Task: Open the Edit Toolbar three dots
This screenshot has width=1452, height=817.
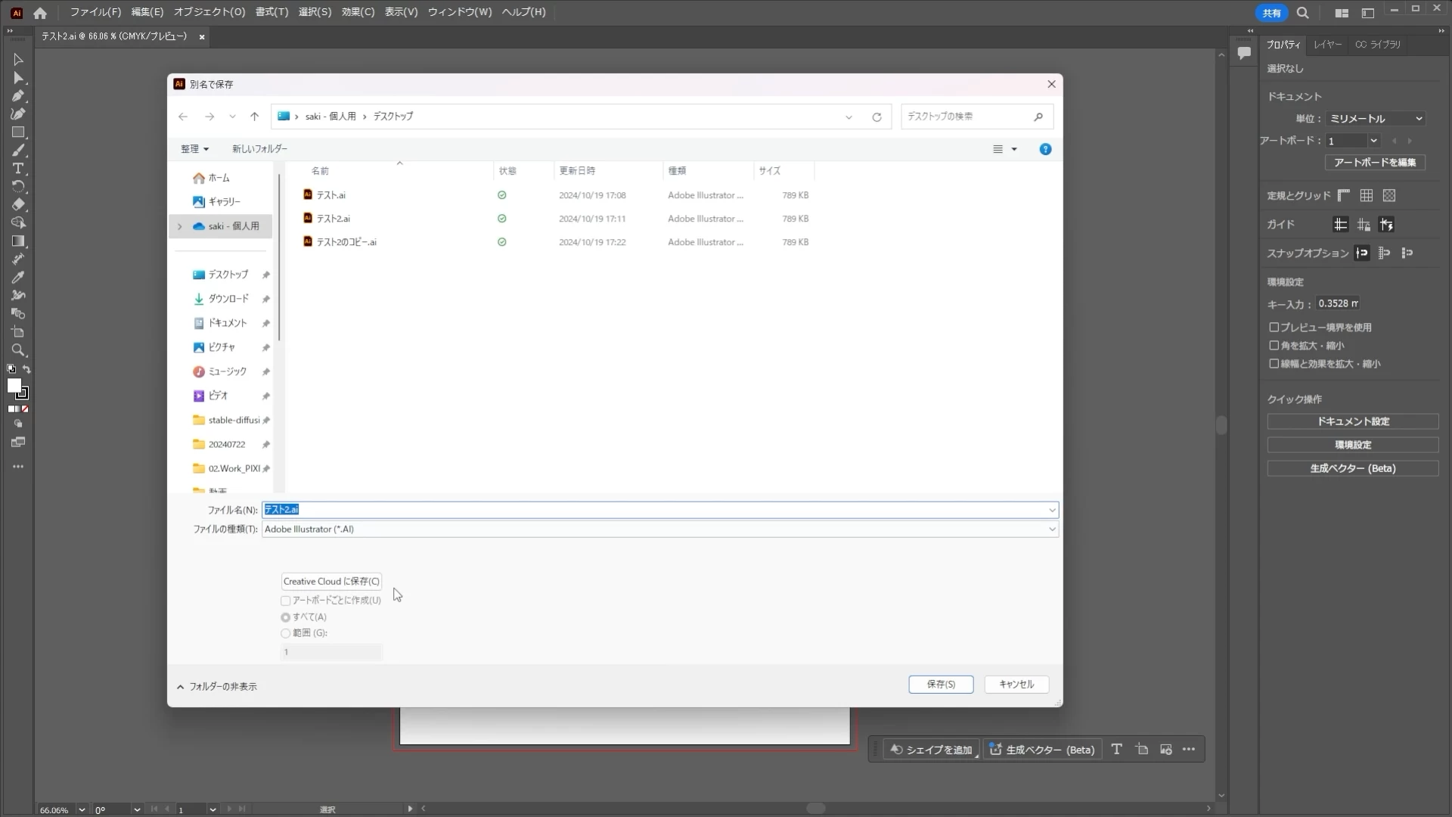Action: point(18,467)
